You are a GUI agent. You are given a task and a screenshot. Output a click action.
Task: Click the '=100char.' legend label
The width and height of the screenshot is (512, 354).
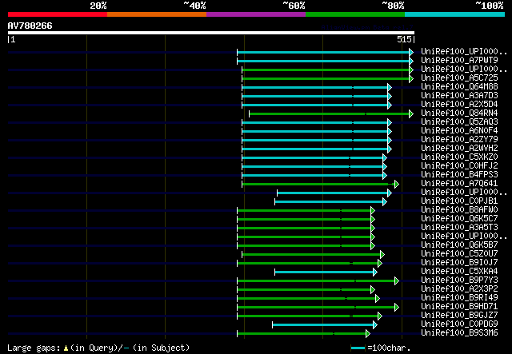tap(389, 348)
